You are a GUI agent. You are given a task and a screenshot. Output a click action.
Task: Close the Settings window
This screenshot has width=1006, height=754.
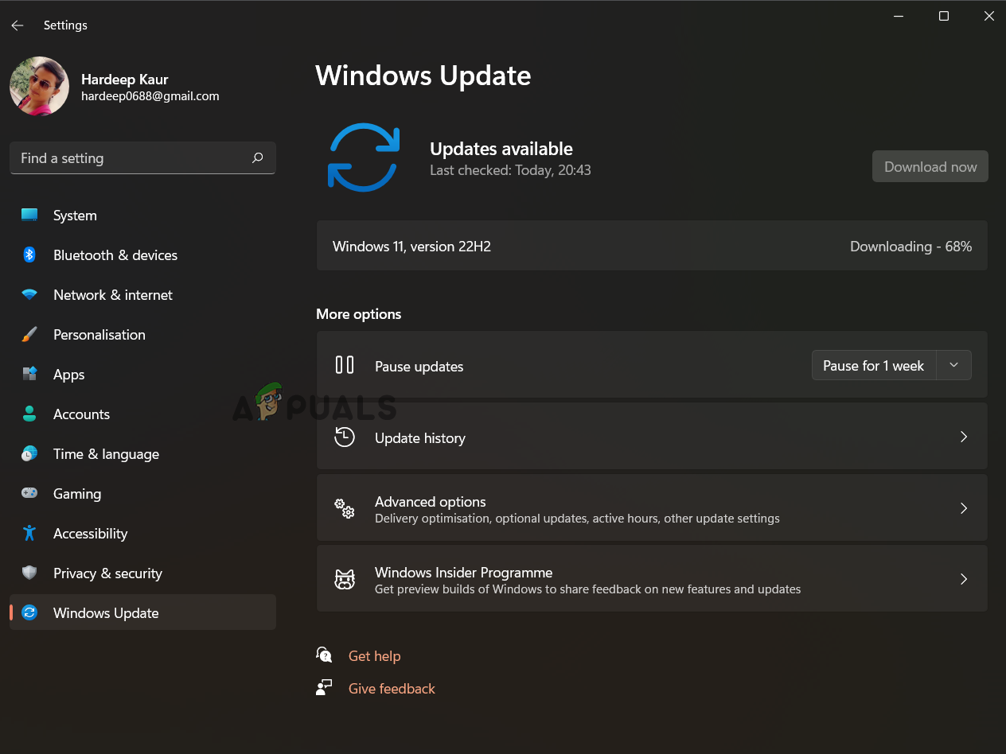(x=988, y=16)
